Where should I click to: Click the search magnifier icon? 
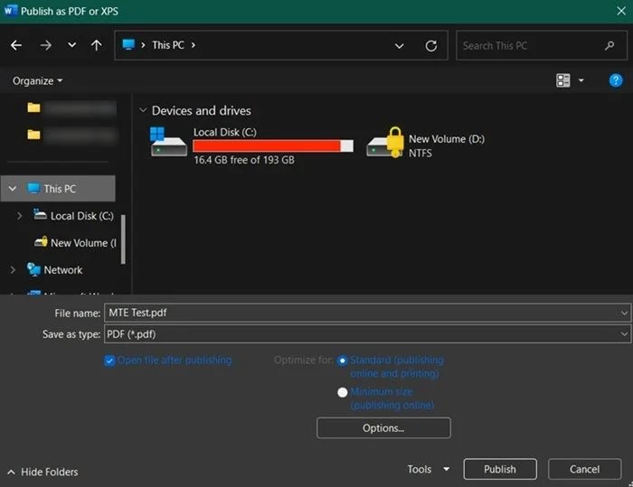[x=610, y=45]
